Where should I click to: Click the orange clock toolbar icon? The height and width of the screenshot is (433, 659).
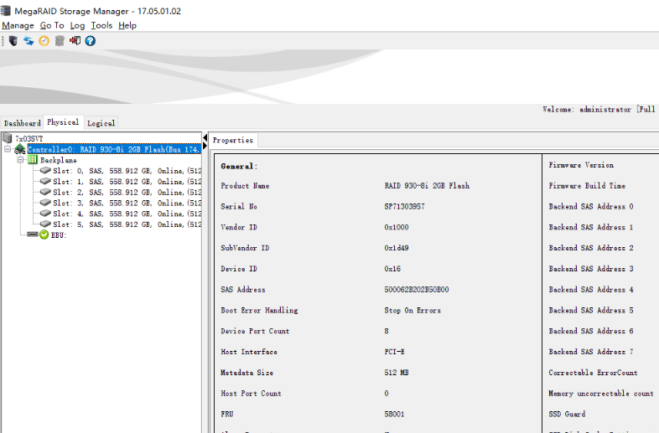click(44, 40)
